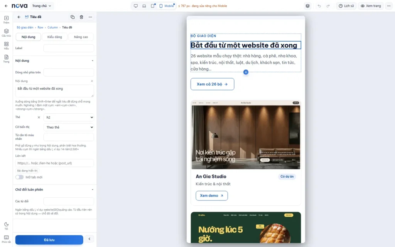Toggle Mở tab mới switch
The width and height of the screenshot is (395, 247).
tap(19, 177)
